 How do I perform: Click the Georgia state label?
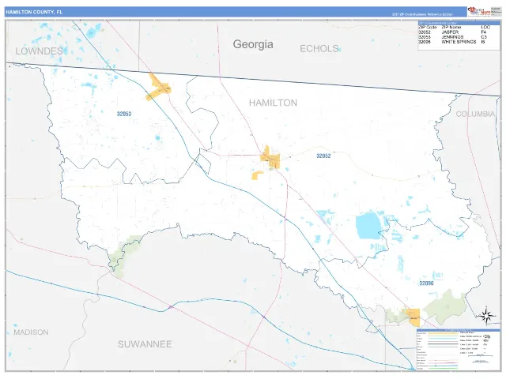[253, 44]
